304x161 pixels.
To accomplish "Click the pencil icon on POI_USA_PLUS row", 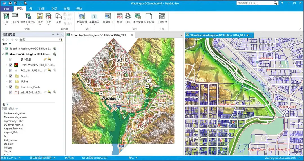I will 45,70.
